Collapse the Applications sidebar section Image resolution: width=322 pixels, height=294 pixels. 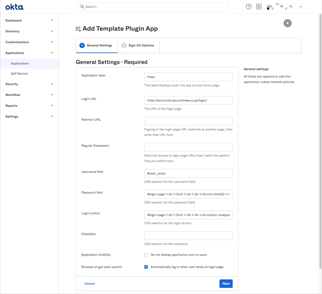pyautogui.click(x=52, y=53)
